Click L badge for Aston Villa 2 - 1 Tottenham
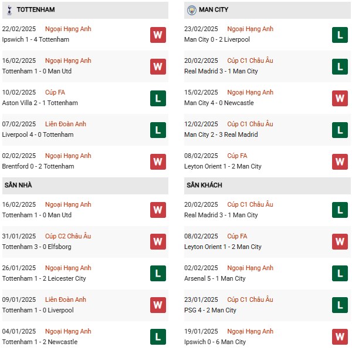Screen dimensions: 352x350 coord(158,98)
